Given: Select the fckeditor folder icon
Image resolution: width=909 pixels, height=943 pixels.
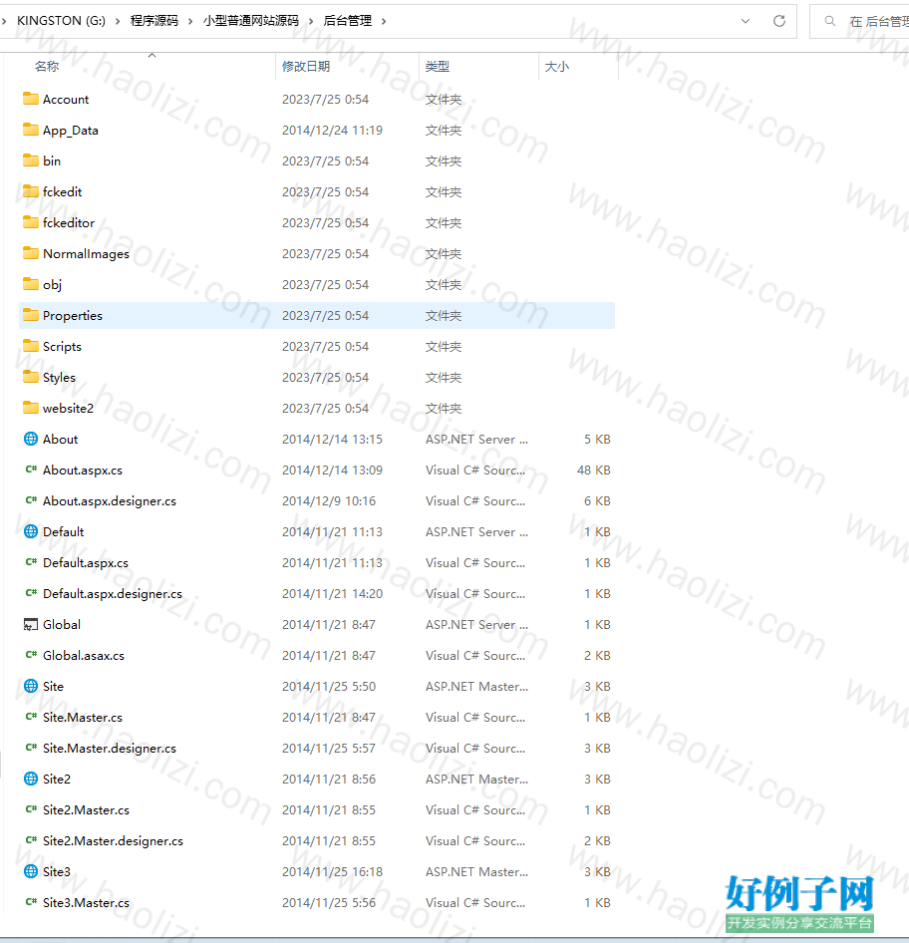Looking at the screenshot, I should click(x=31, y=222).
